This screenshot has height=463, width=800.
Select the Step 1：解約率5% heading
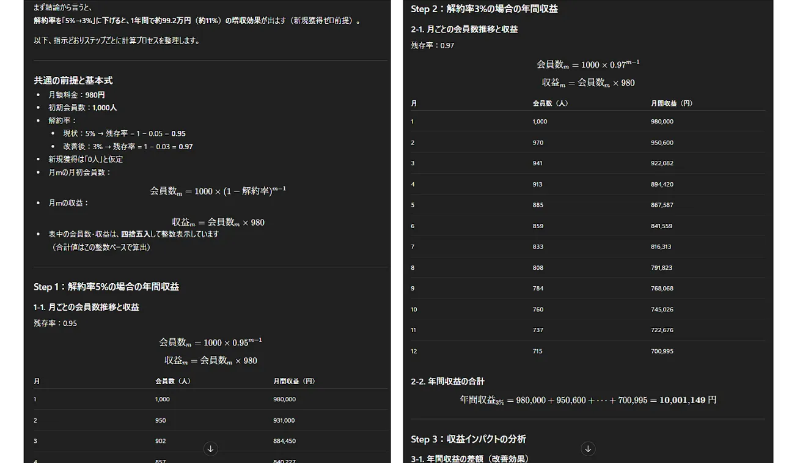106,287
